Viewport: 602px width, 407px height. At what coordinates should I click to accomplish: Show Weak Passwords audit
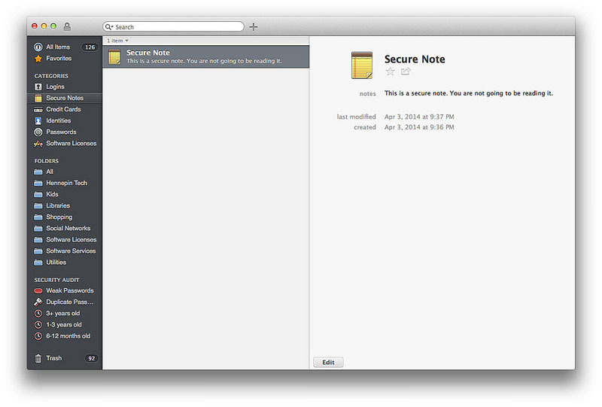tap(69, 290)
